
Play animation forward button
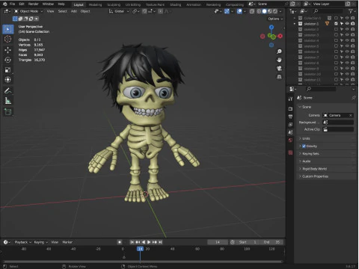tap(149, 242)
